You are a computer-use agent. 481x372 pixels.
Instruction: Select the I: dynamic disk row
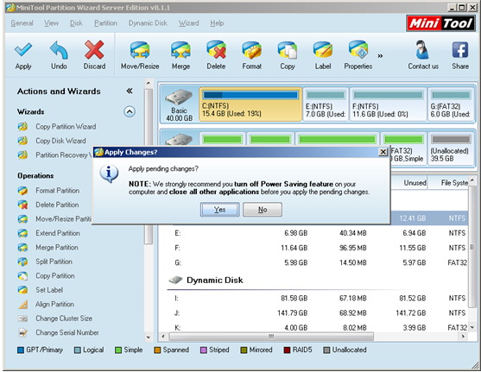[318, 298]
